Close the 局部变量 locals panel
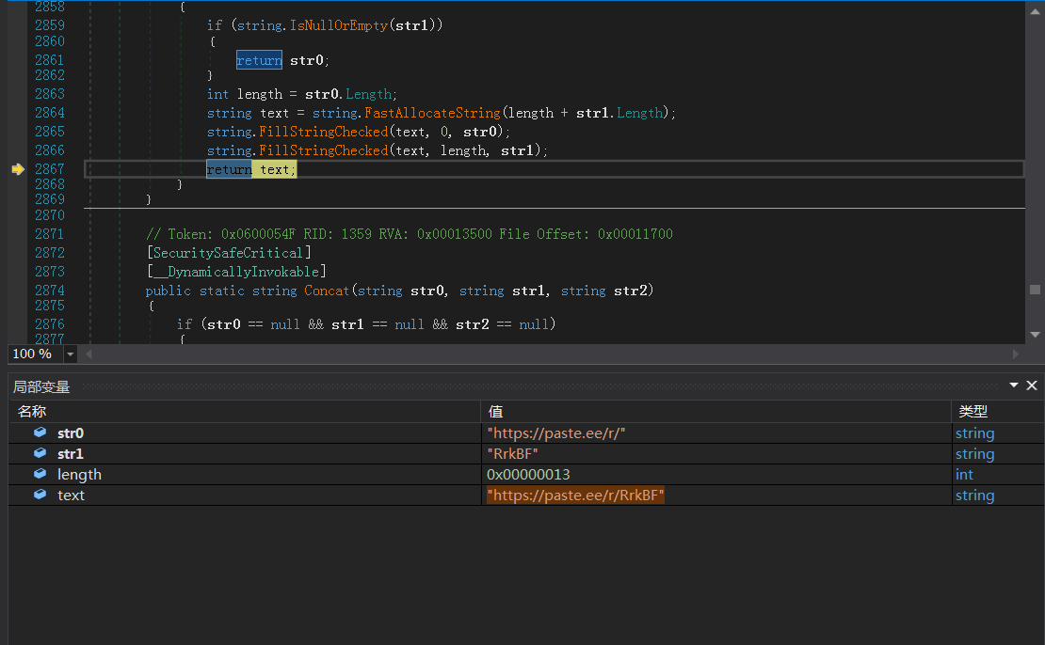This screenshot has width=1045, height=645. tap(1032, 385)
